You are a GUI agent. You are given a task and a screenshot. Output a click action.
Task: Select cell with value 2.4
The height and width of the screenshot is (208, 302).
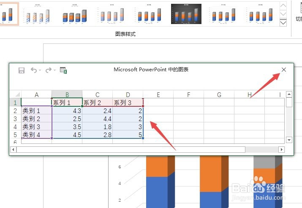[98, 111]
